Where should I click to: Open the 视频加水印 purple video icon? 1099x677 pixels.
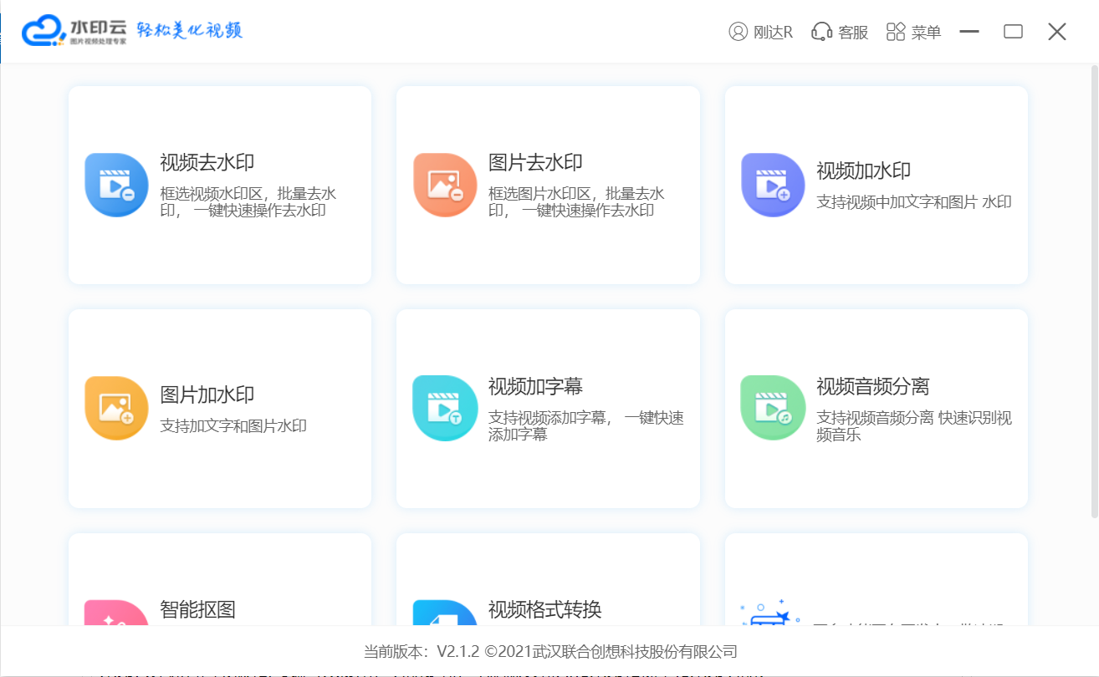pos(773,185)
